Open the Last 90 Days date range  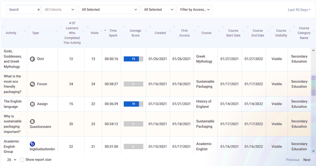coord(299,10)
